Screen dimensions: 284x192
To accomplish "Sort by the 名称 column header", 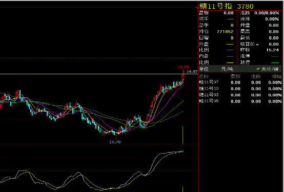I will (x=204, y=76).
